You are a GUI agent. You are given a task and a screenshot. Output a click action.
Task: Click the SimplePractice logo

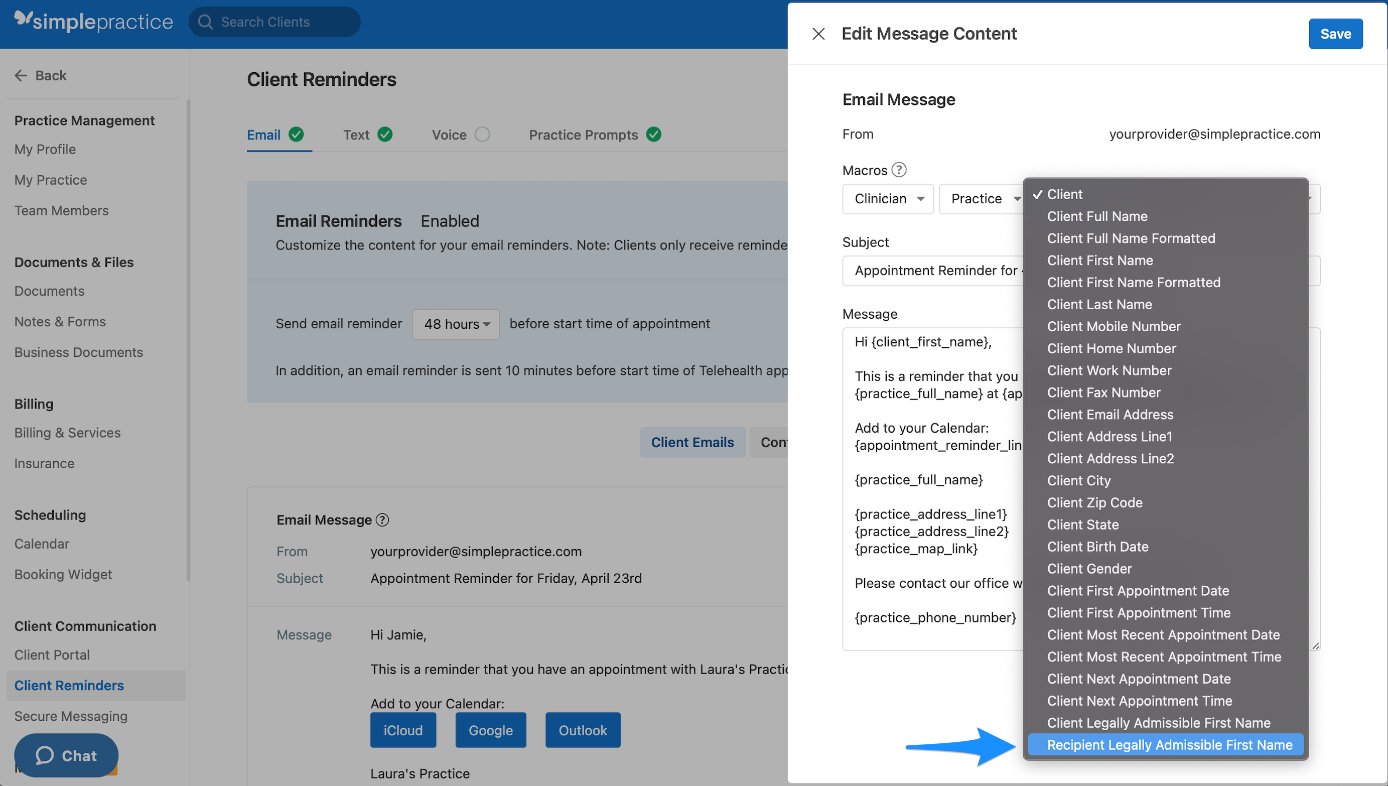coord(93,22)
